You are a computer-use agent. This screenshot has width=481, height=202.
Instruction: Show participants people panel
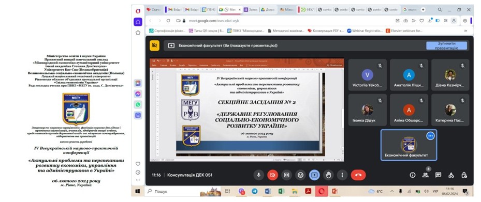click(x=426, y=175)
